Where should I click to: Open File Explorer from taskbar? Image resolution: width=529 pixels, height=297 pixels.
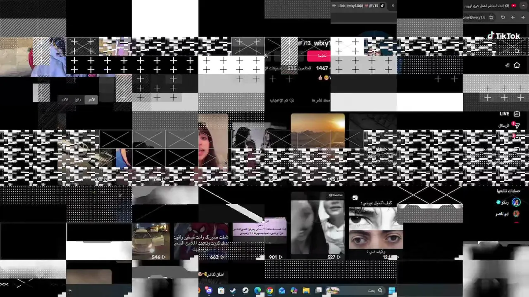[306, 291]
